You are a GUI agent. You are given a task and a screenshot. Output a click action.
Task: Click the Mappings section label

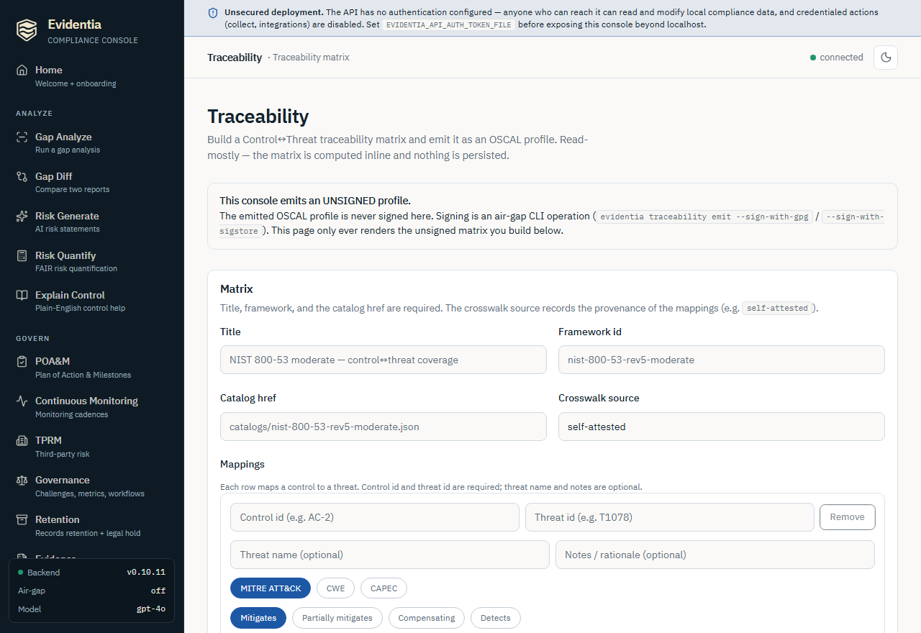[x=242, y=465]
